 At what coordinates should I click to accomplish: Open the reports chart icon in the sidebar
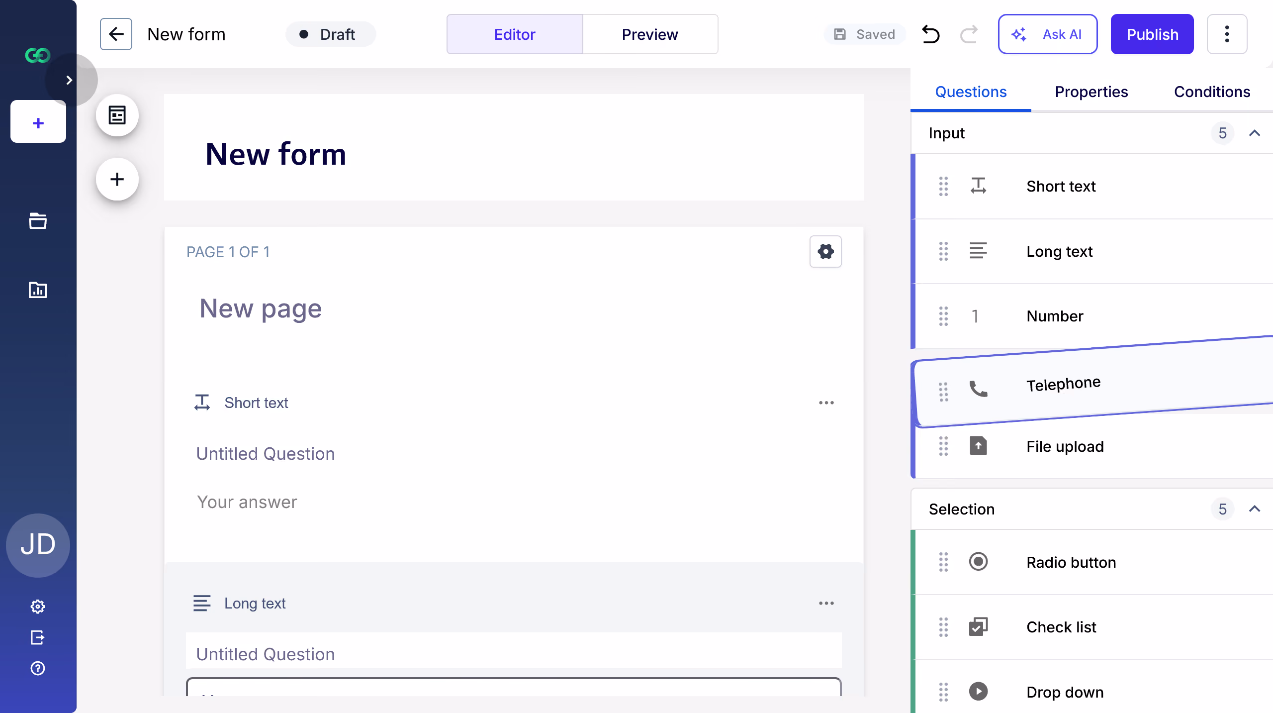(x=38, y=290)
